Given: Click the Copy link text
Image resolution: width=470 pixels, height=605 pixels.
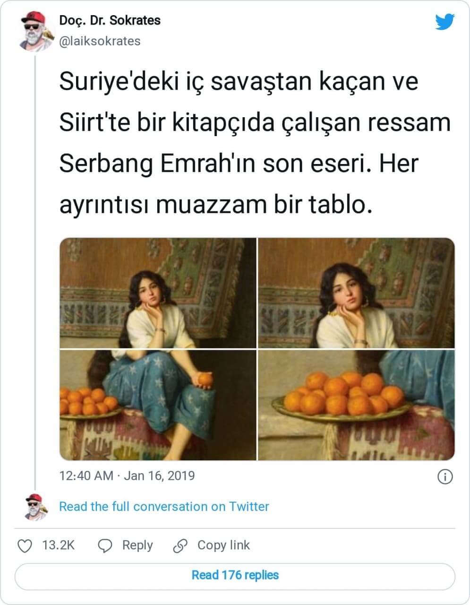Looking at the screenshot, I should (223, 545).
